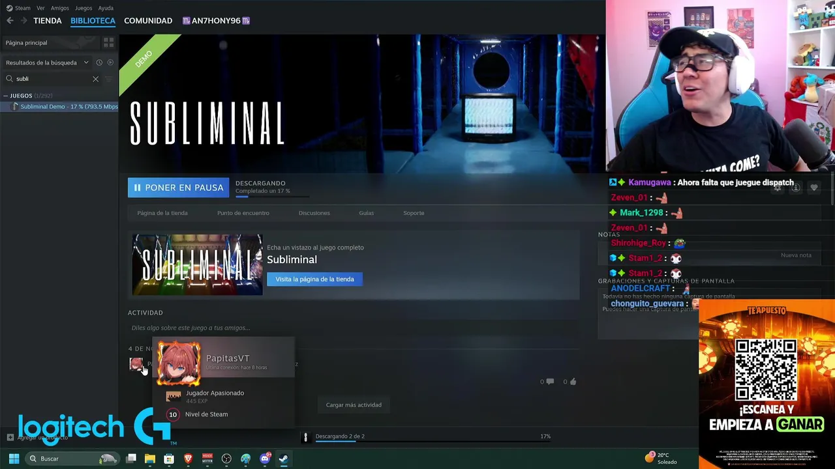Open the weather widget showing 20°C Soleado
The height and width of the screenshot is (469, 835).
point(662,458)
